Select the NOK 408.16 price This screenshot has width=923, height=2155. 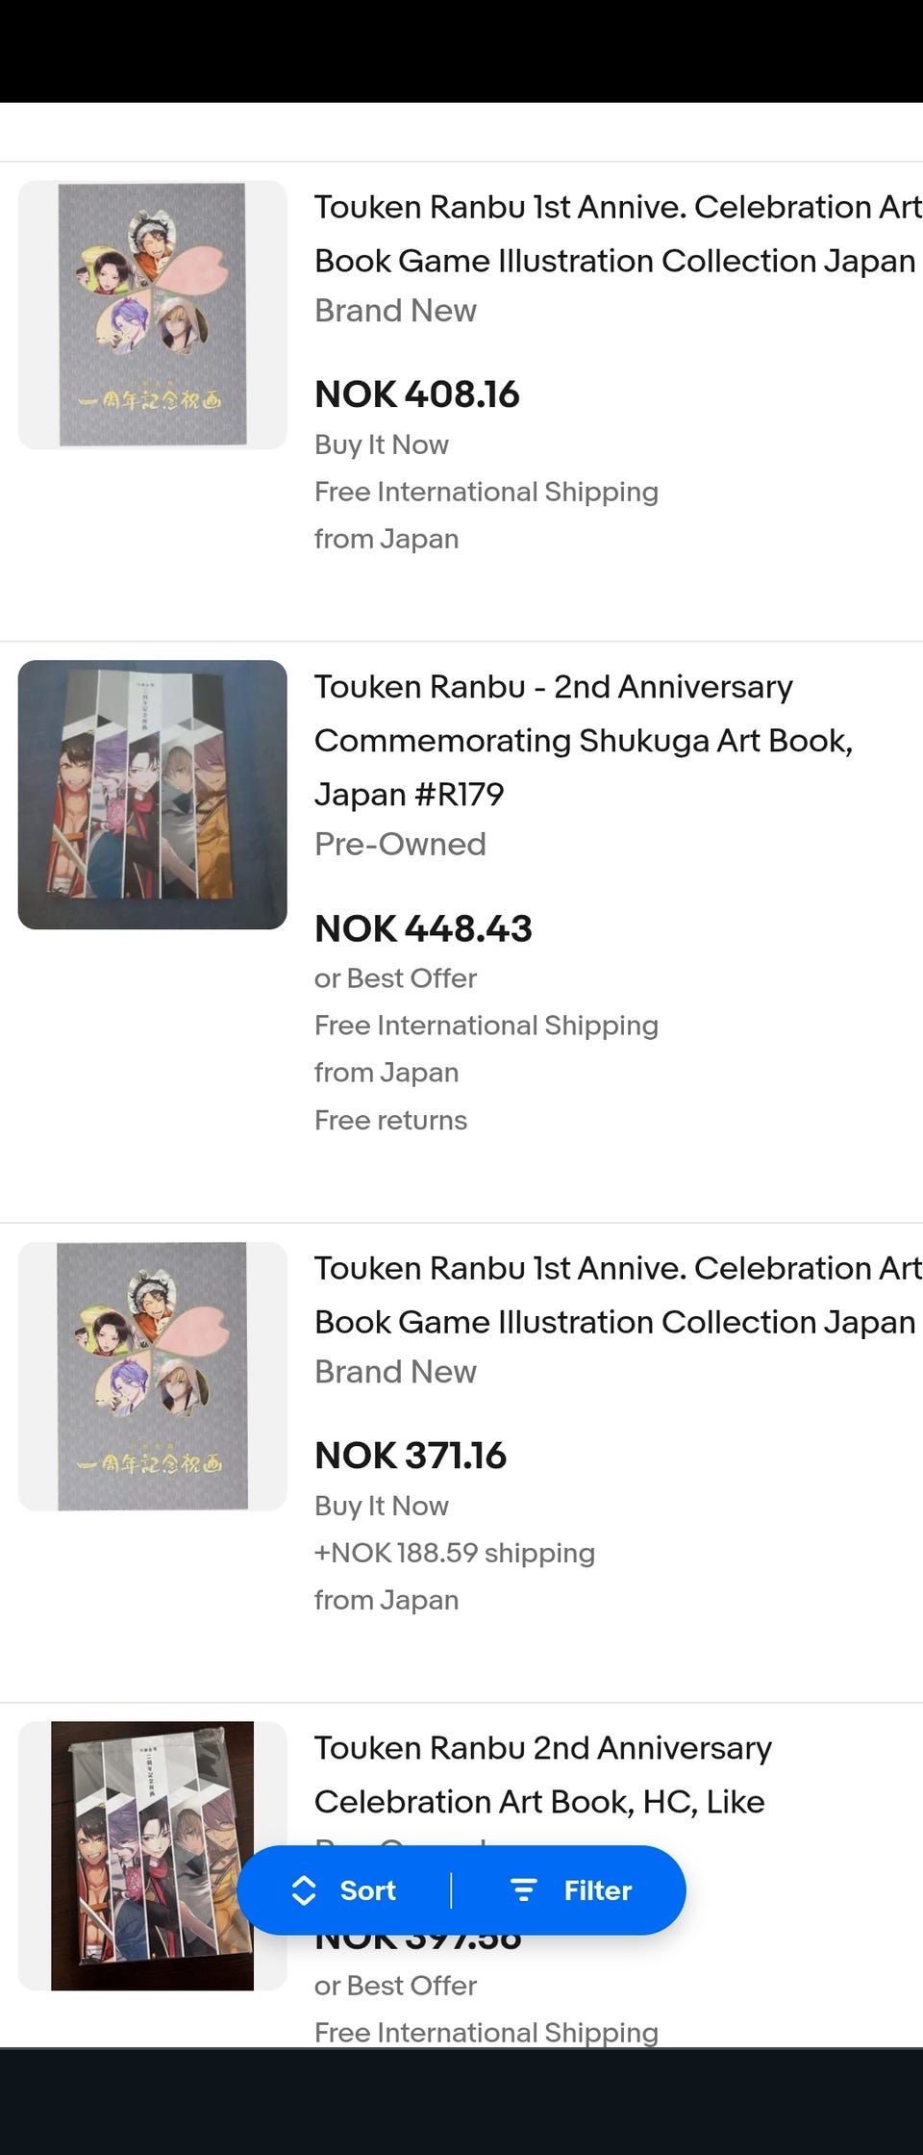(416, 394)
